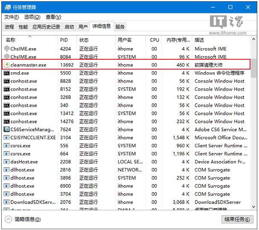The image size is (259, 230).
Task: Click the dasHost.exe process icon
Action: pos(6,162)
